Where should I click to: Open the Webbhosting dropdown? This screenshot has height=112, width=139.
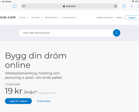point(52,17)
